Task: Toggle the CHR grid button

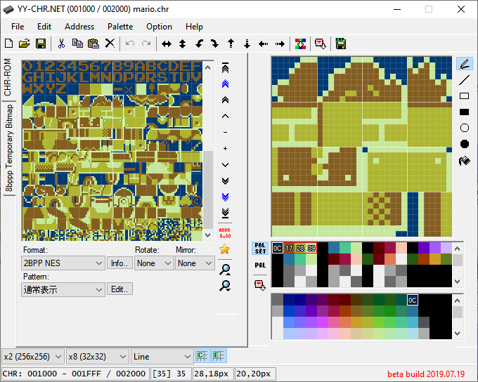Action: tap(202, 356)
